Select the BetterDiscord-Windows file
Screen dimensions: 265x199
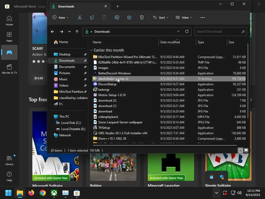(x=169, y=73)
